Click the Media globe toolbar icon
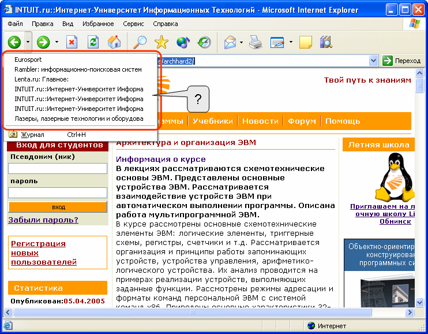 183,42
